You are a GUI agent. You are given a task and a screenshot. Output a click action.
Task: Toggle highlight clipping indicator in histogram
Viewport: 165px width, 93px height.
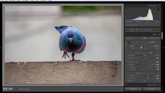(x=158, y=10)
